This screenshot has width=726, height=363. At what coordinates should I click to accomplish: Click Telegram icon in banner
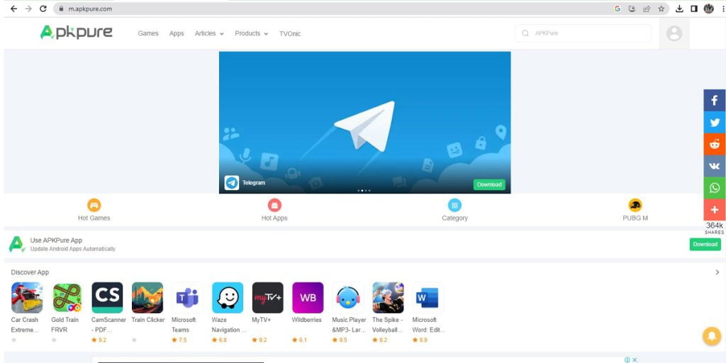click(x=232, y=183)
